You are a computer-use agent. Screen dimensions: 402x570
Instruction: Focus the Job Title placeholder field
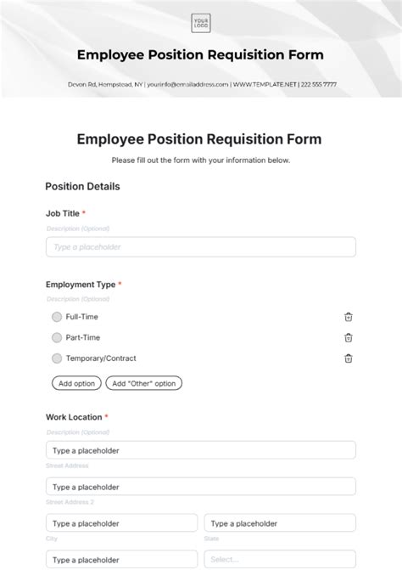pyautogui.click(x=201, y=247)
